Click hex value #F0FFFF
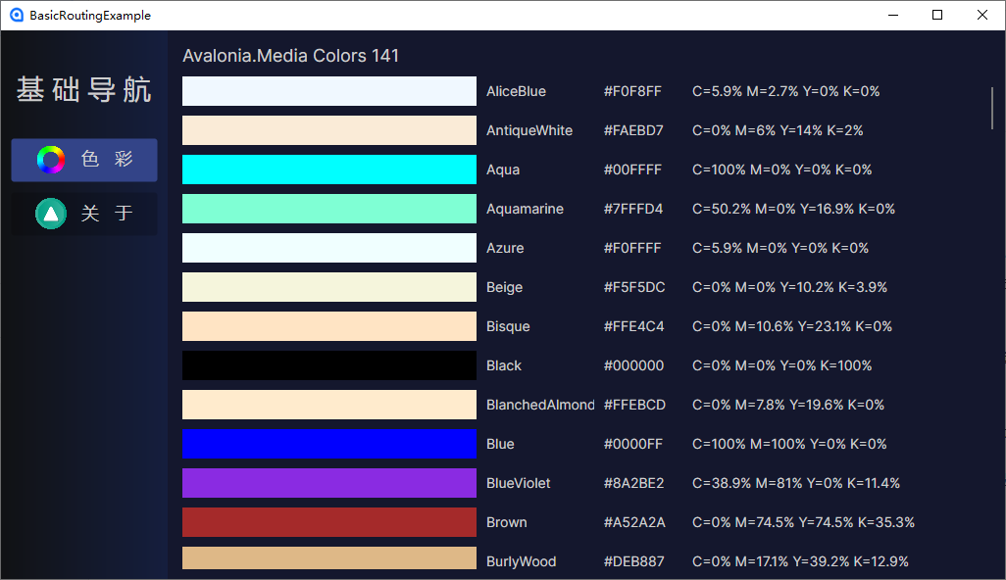The width and height of the screenshot is (1006, 580). [632, 248]
